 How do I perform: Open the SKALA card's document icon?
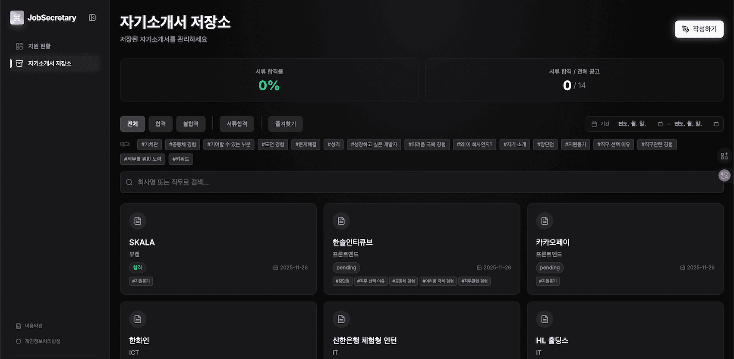coord(138,221)
